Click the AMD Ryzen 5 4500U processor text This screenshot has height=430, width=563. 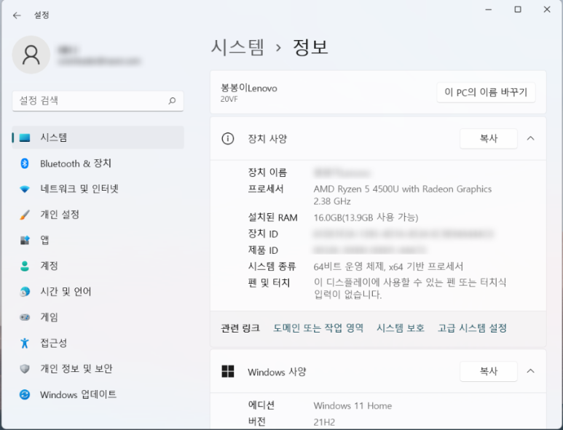pos(403,195)
